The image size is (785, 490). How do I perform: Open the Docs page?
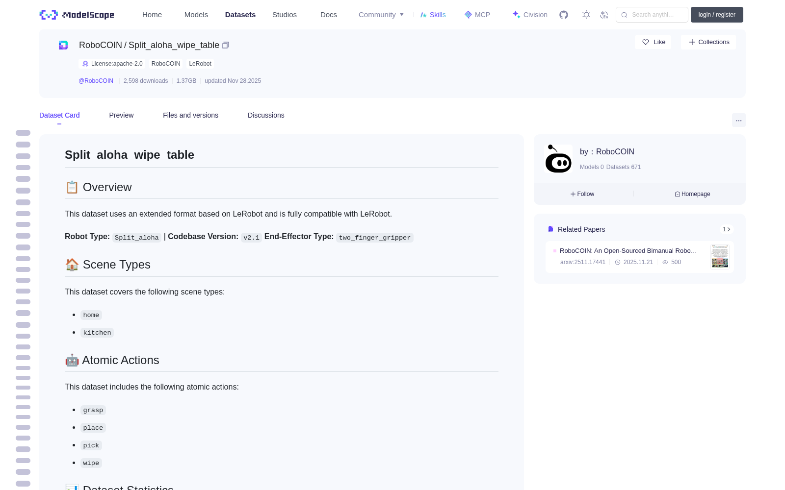[x=329, y=15]
